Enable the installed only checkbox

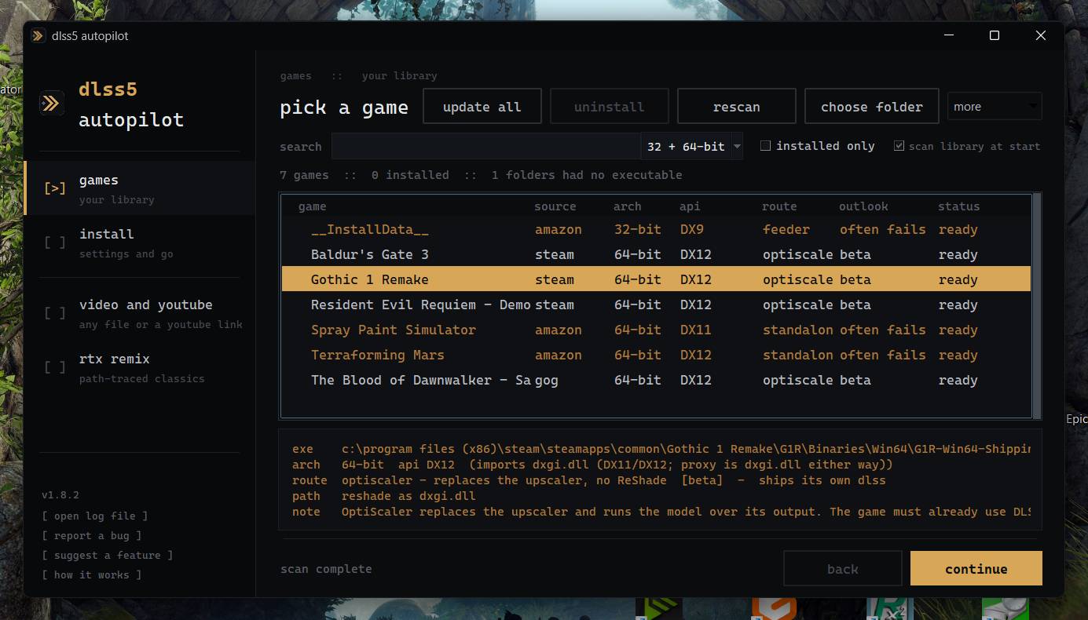point(765,146)
